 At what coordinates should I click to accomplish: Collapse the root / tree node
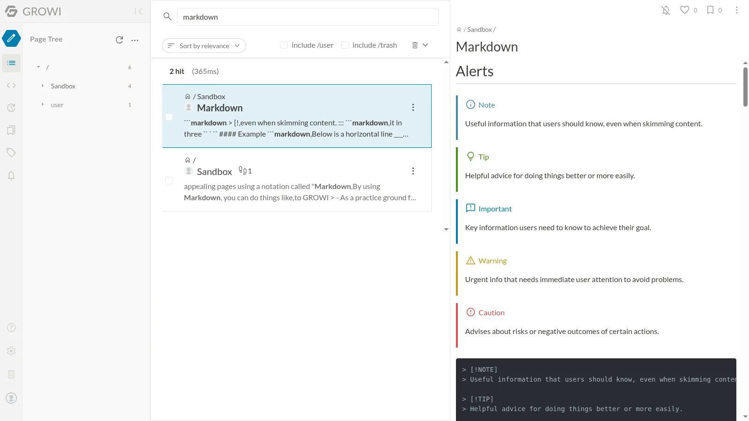[38, 67]
